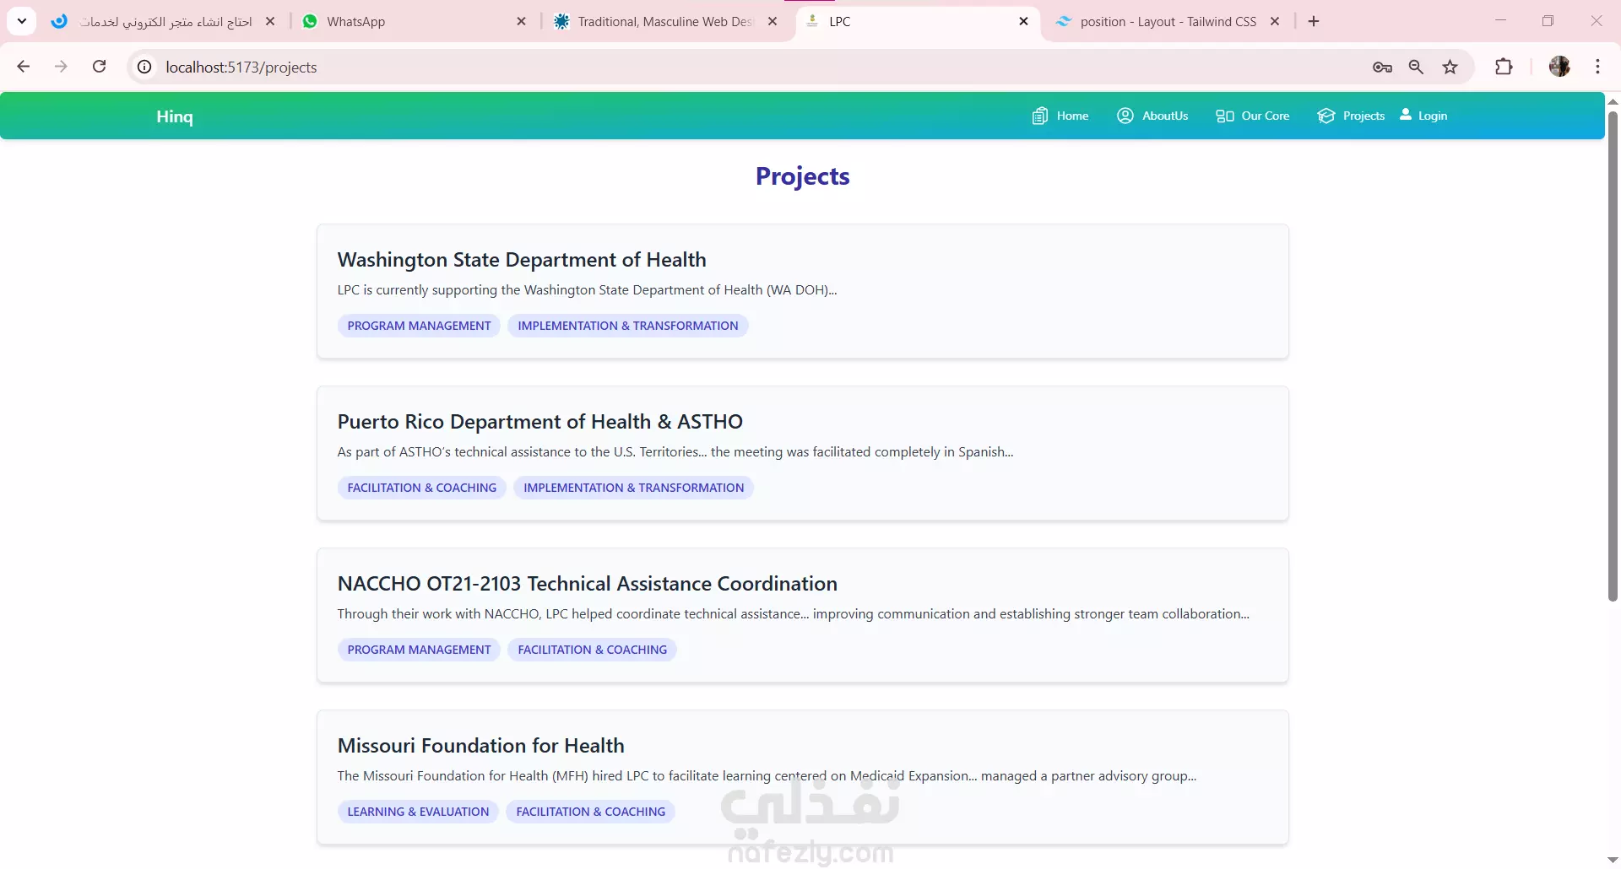1621x869 pixels.
Task: Click FACILITATION & COACHING tag in Puerto Rico card
Action: [x=422, y=488]
